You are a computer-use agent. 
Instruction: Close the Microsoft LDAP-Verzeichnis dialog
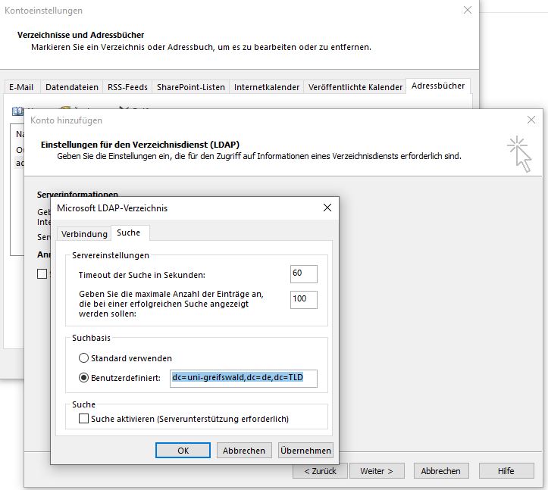327,208
